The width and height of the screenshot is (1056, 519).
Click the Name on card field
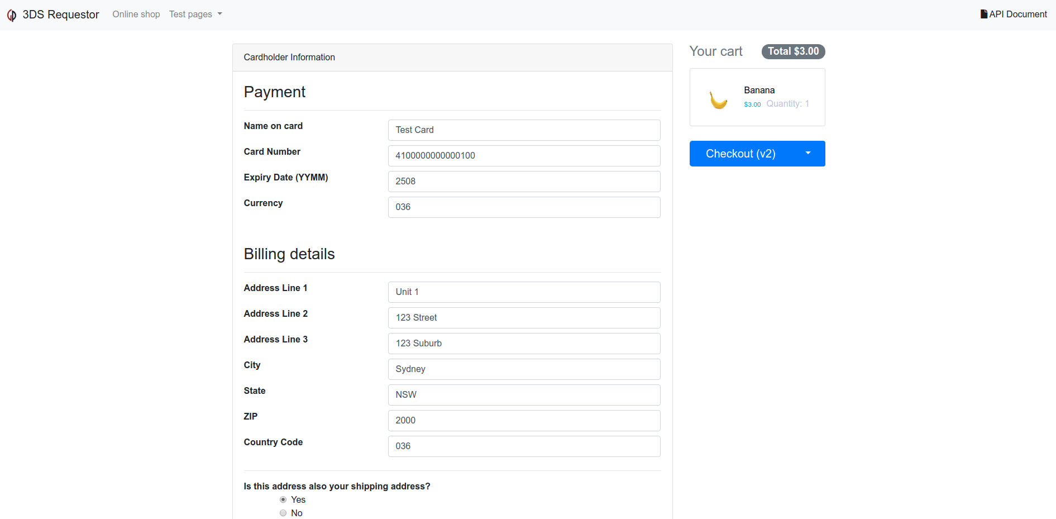pos(524,130)
